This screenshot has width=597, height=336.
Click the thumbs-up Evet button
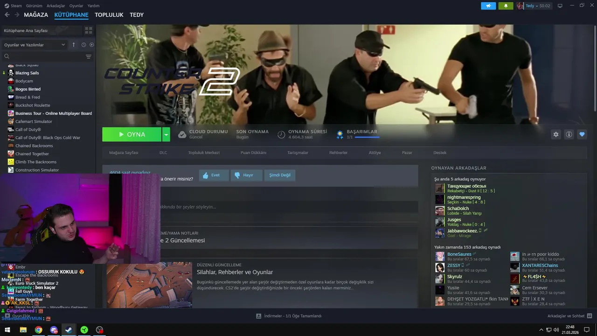(x=214, y=175)
